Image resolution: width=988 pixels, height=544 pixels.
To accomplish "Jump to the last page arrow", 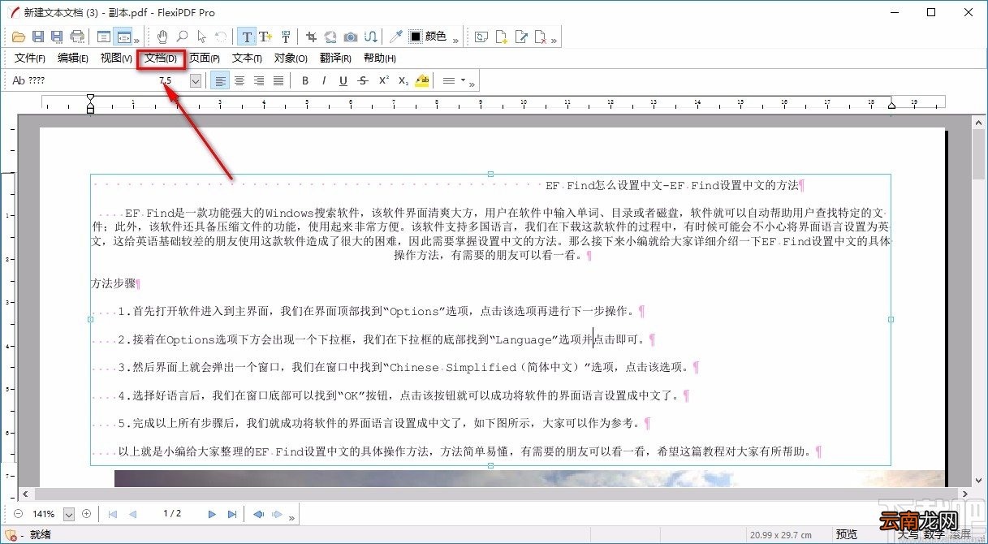I will tap(232, 514).
